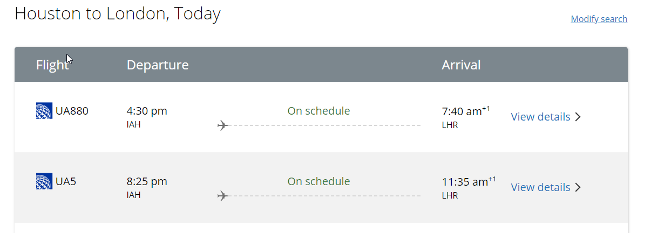658x233 pixels.
Task: Click the airplane icon on the UA5 route line
Action: pyautogui.click(x=222, y=196)
